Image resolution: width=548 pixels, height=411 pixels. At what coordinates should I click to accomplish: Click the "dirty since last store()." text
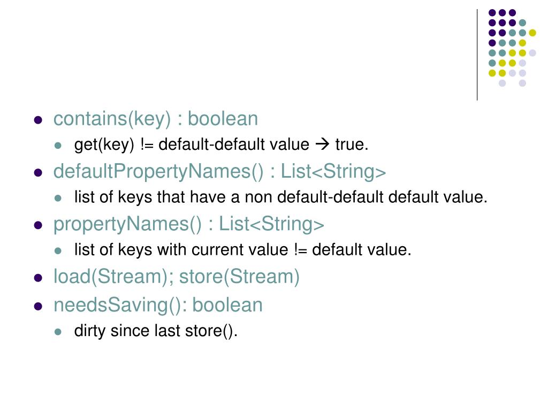coord(156,331)
